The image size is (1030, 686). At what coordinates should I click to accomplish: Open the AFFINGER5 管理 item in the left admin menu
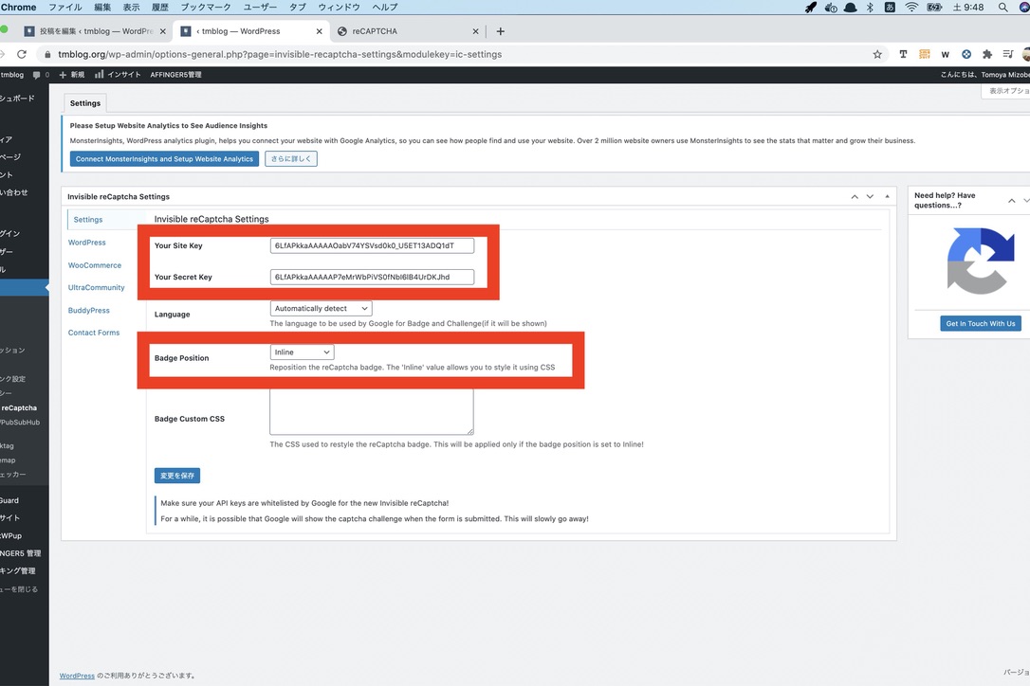click(x=21, y=553)
